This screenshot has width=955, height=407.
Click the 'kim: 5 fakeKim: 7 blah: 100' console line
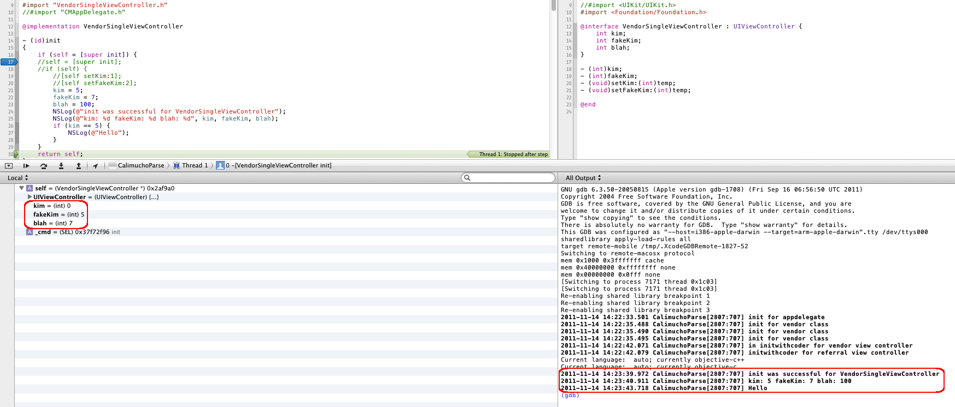click(706, 381)
